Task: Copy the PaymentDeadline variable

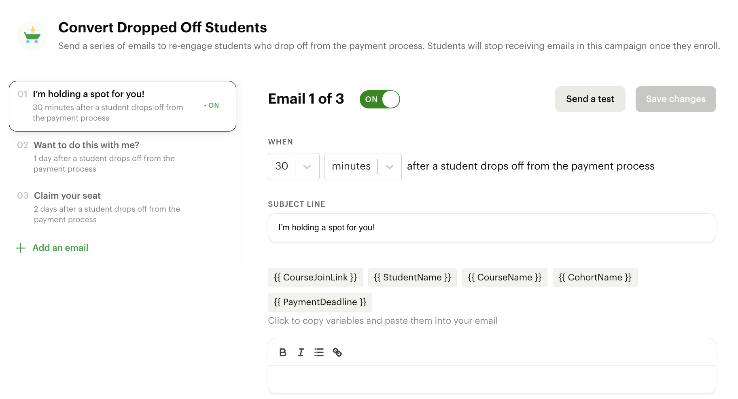Action: [320, 302]
